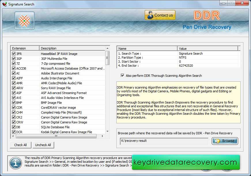Uncheck the ASF extension checkbox
This screenshot has height=176, width=251.
click(x=14, y=93)
